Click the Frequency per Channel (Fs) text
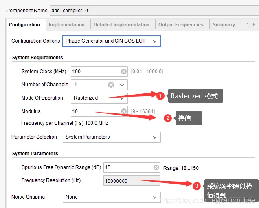 (65, 123)
